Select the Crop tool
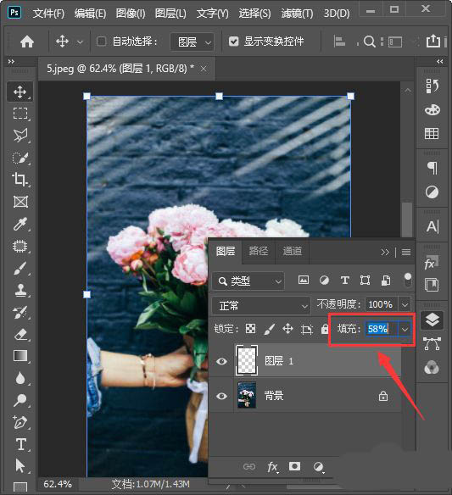This screenshot has height=495, width=452. pyautogui.click(x=20, y=180)
